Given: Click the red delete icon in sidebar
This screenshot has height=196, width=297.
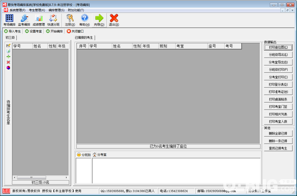Looking at the screenshot, I should [x=8, y=62].
